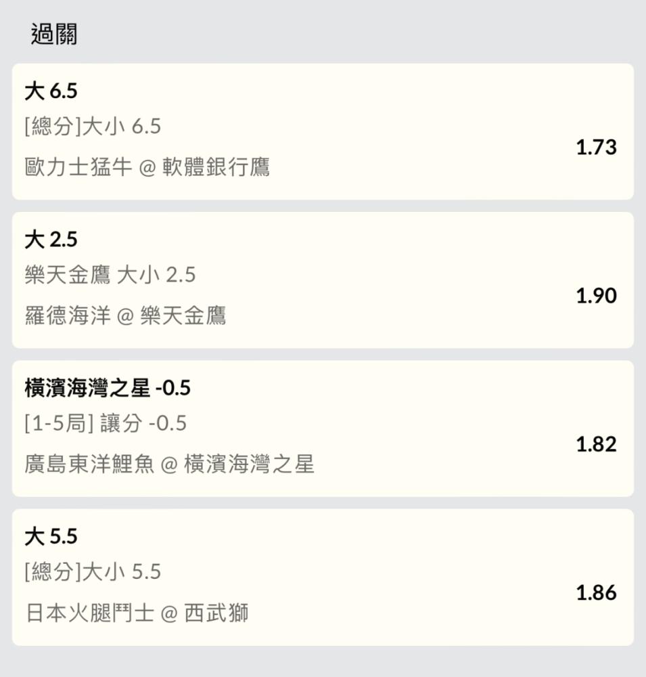Click odds 1.73 for 歐力士猛牛 game
The image size is (646, 677).
(597, 147)
